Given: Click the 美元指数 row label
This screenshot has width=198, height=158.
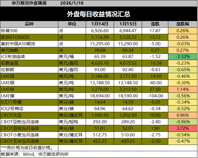Looking at the screenshot, I should (x=10, y=50).
